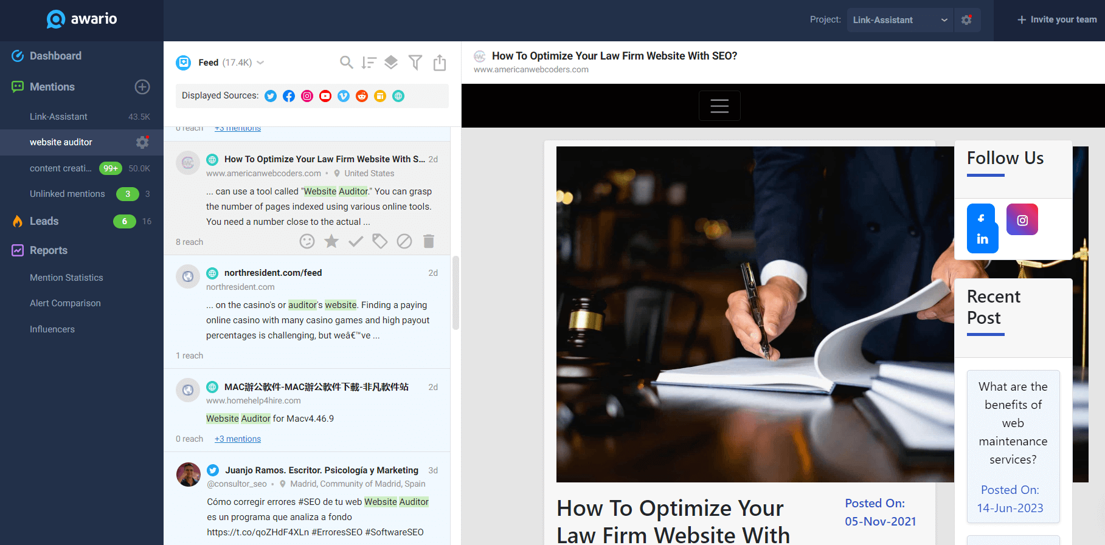The height and width of the screenshot is (545, 1105).
Task: Toggle Reddit source in Displayed Sources
Action: click(362, 96)
